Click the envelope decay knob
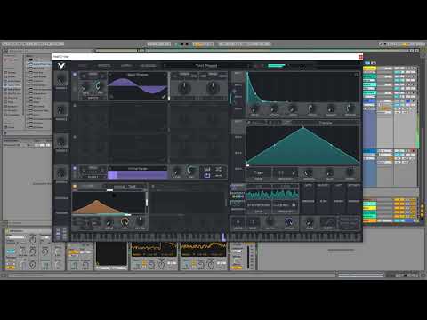Image resolution: width=427 pixels, height=320 pixels. (311, 108)
